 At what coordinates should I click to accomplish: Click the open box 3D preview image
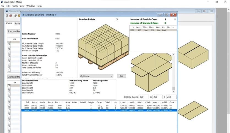152,73
